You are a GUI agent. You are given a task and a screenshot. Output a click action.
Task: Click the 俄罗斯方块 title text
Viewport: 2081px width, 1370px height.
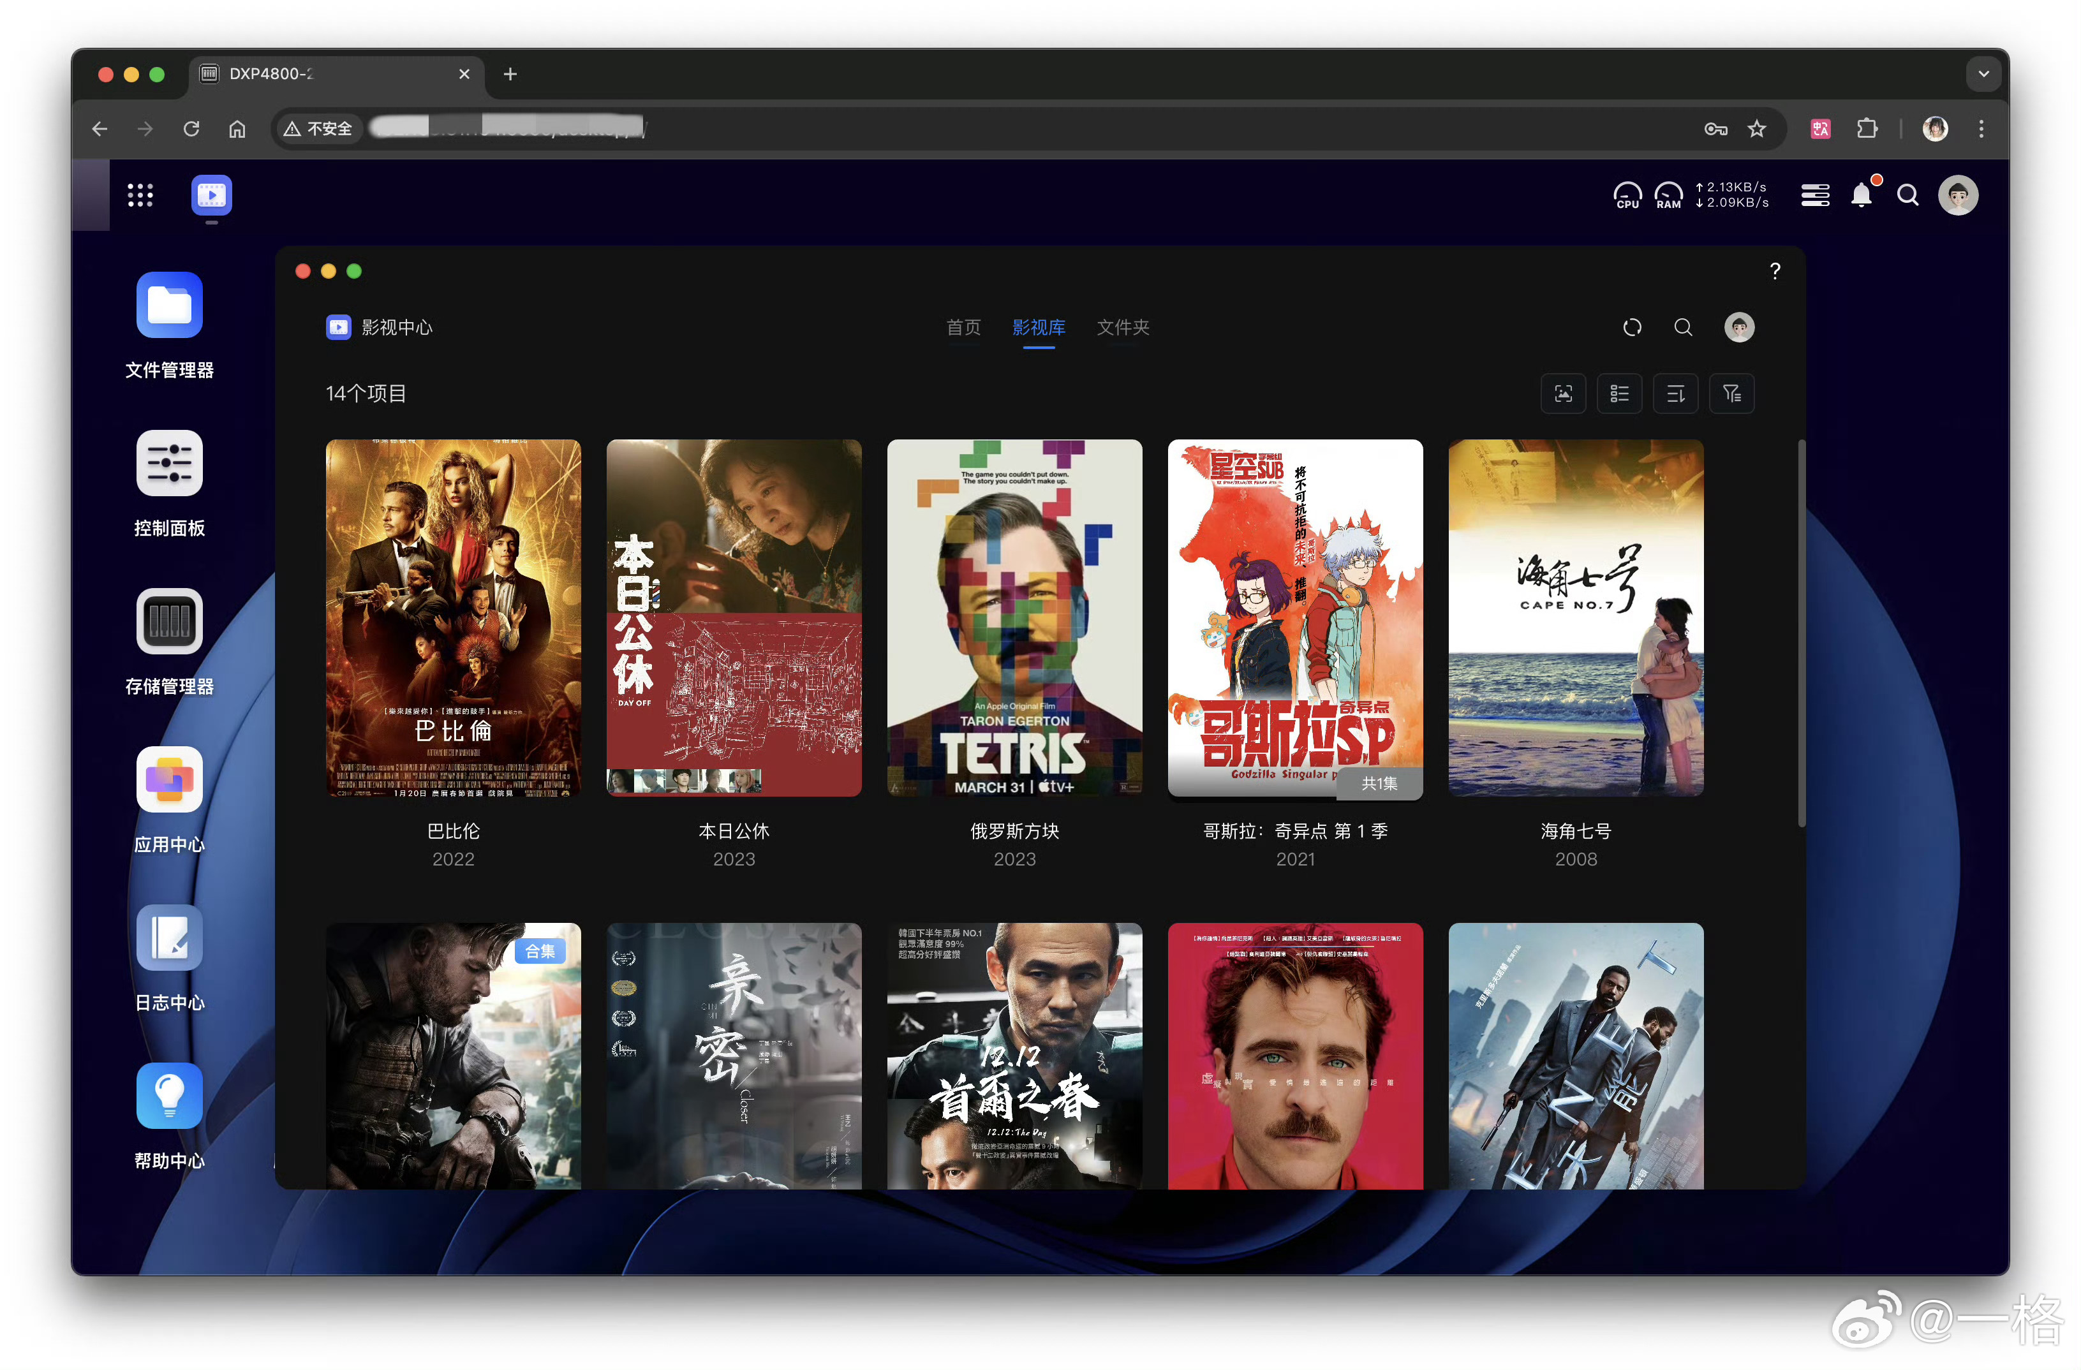(x=1014, y=830)
